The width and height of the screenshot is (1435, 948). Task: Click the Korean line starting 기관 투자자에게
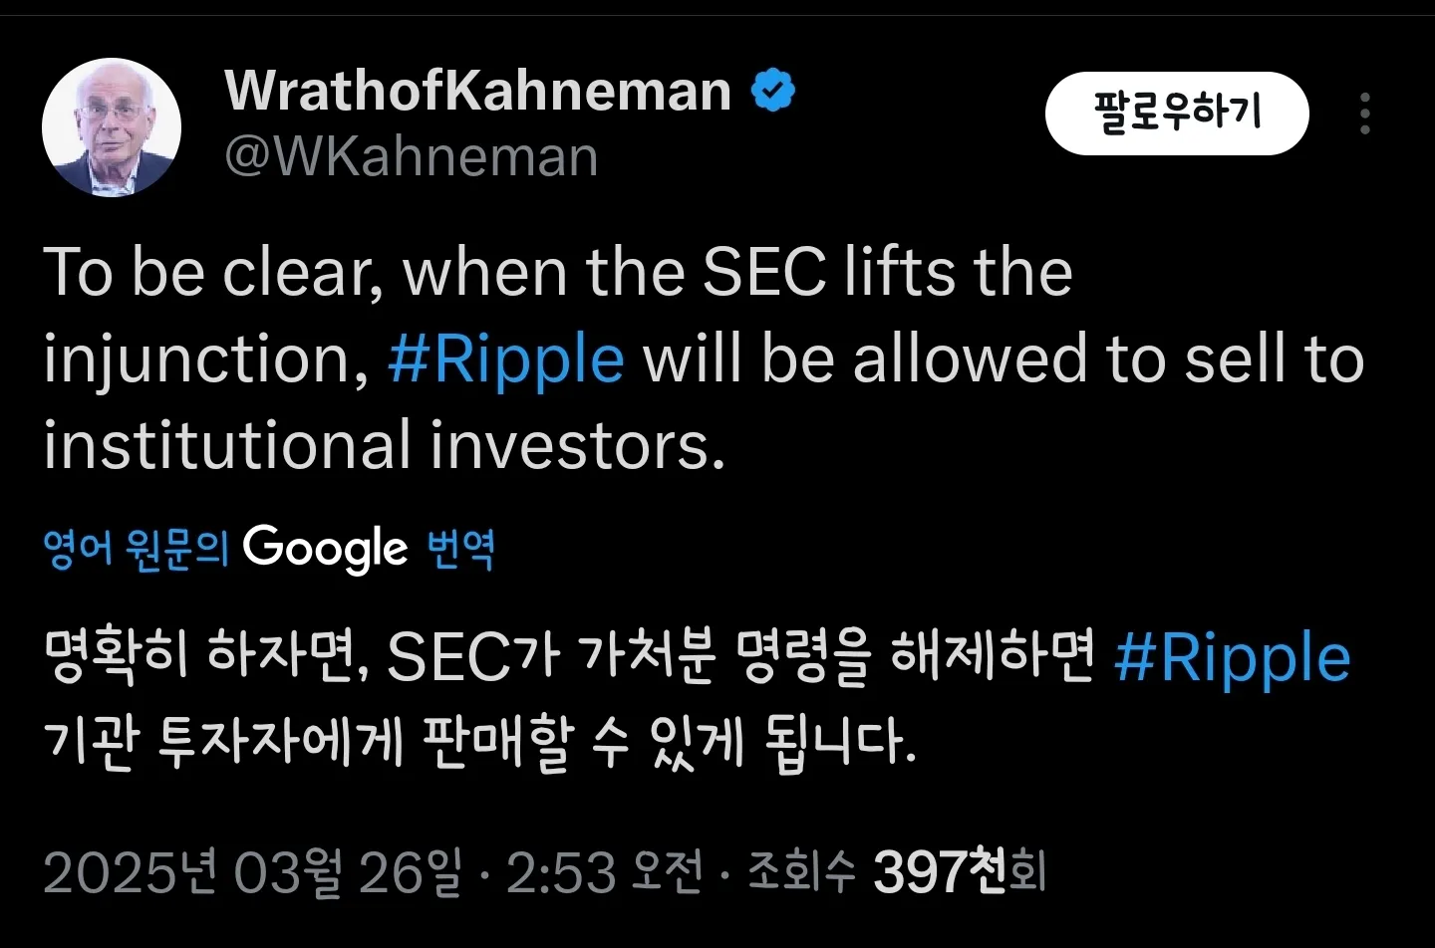(478, 742)
